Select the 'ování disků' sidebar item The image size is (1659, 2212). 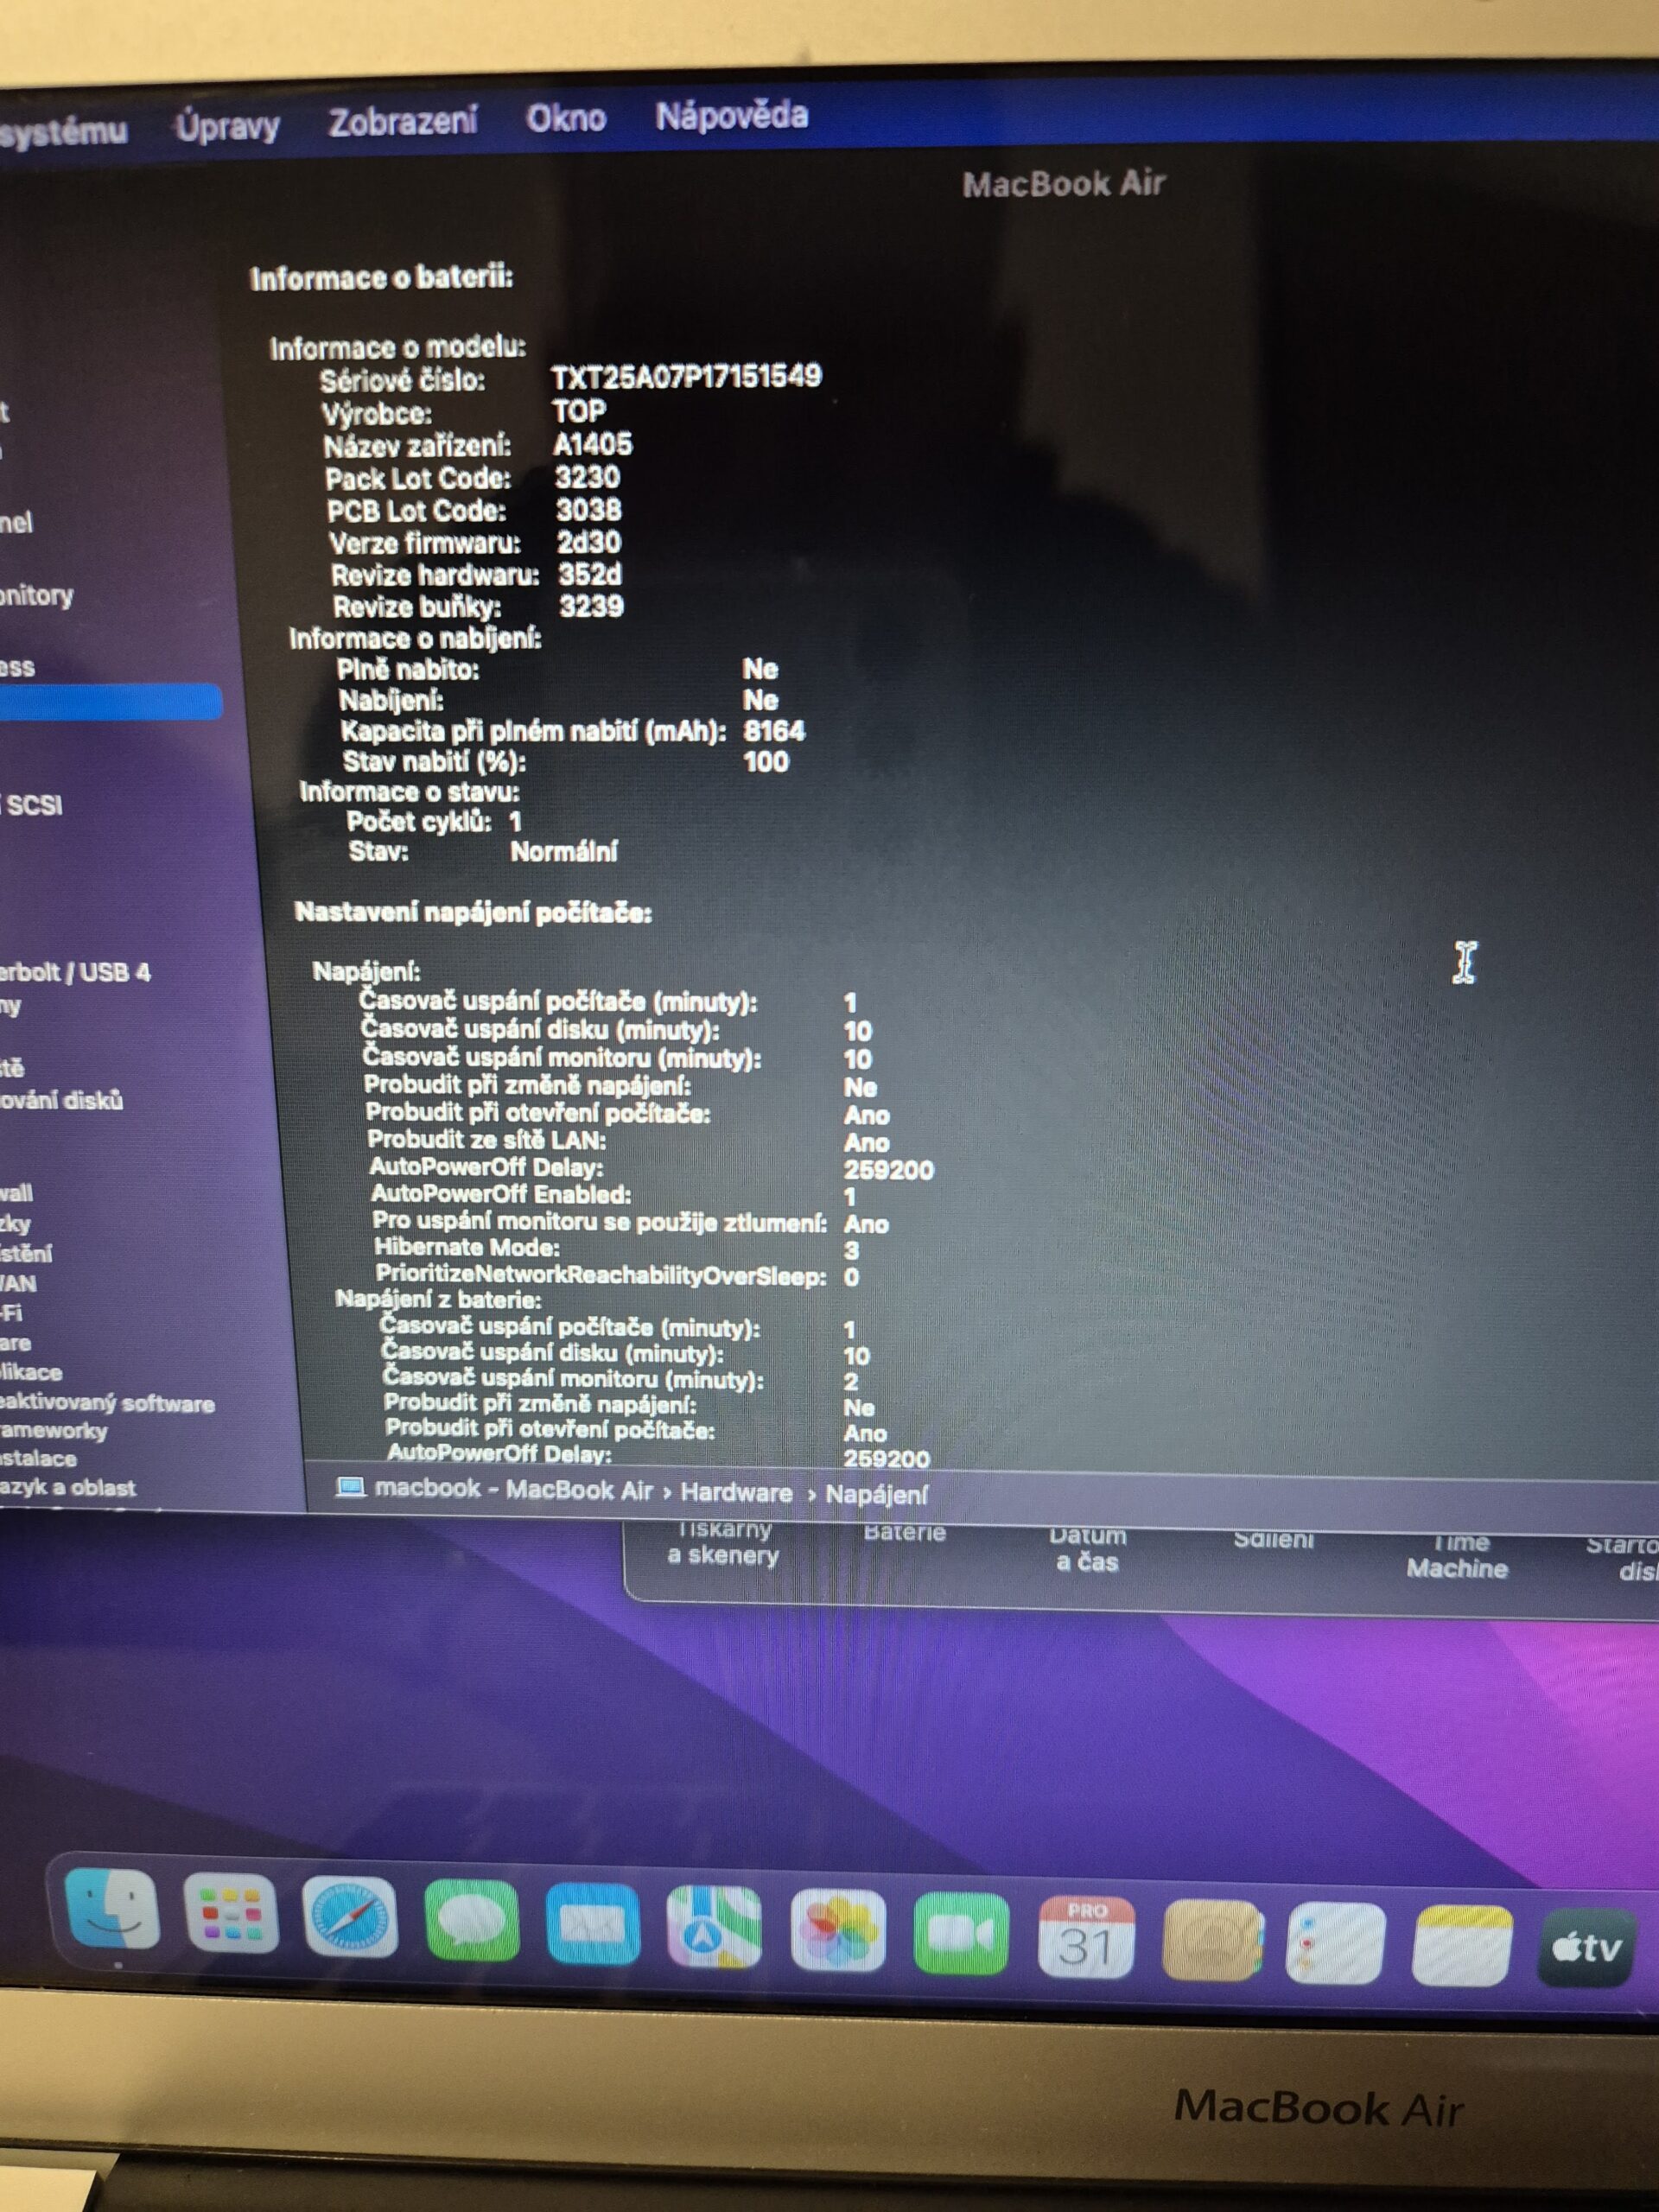61,1100
